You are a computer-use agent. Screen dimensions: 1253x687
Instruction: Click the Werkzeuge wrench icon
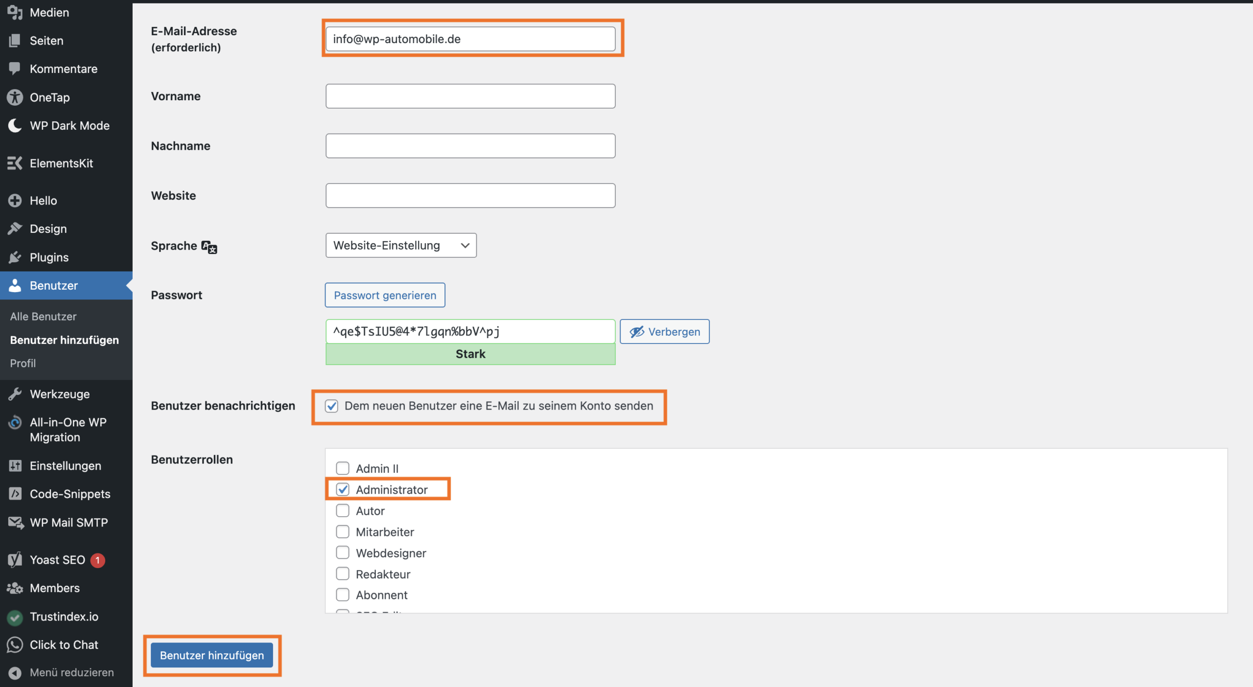point(15,394)
